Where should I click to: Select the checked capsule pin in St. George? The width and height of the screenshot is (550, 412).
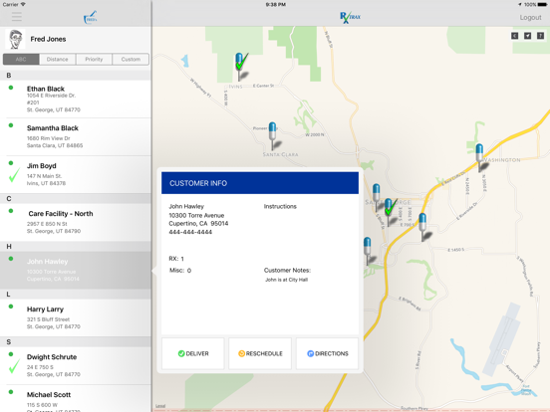click(x=390, y=212)
